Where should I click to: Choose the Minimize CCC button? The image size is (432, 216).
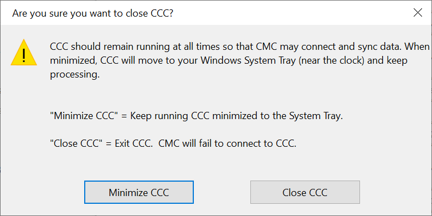(x=139, y=192)
